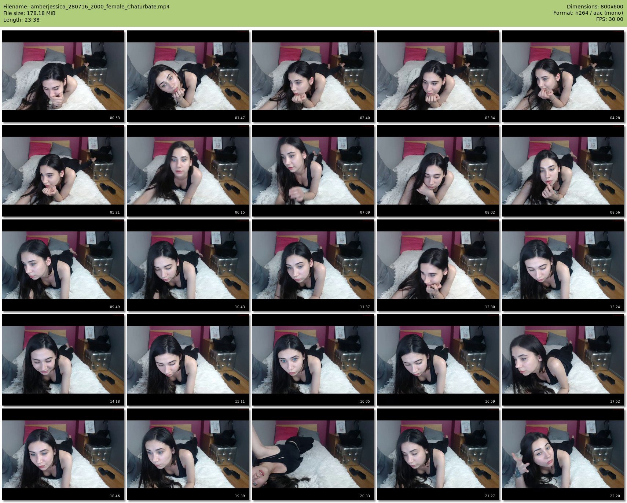This screenshot has width=627, height=503.
Task: Click the Dimensions 800x600 label
Action: [595, 7]
